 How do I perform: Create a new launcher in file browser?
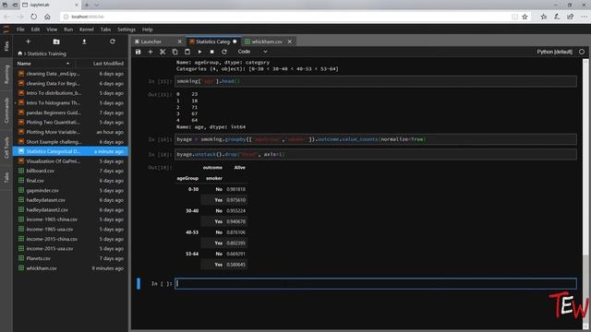tap(29, 41)
